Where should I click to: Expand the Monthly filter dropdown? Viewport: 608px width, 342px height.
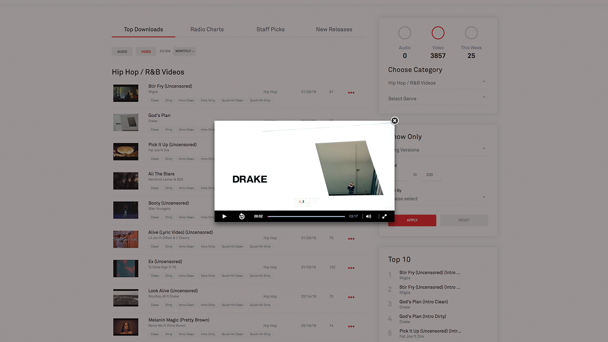[x=185, y=51]
